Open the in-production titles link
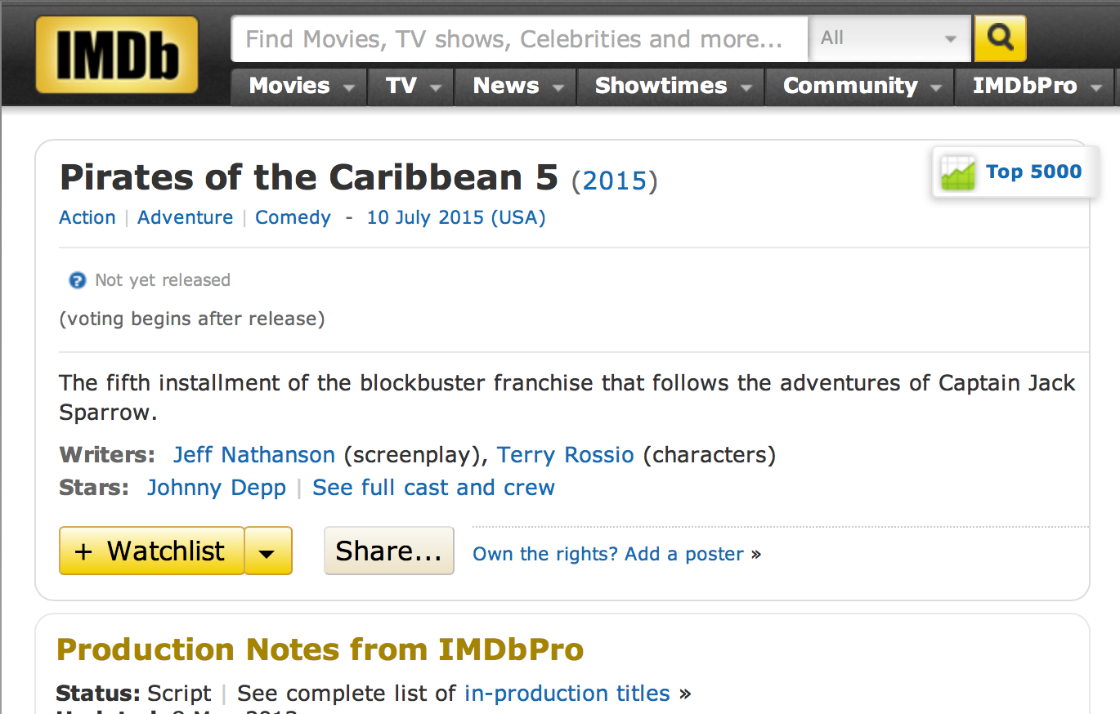Viewport: 1120px width, 714px height. pos(567,694)
